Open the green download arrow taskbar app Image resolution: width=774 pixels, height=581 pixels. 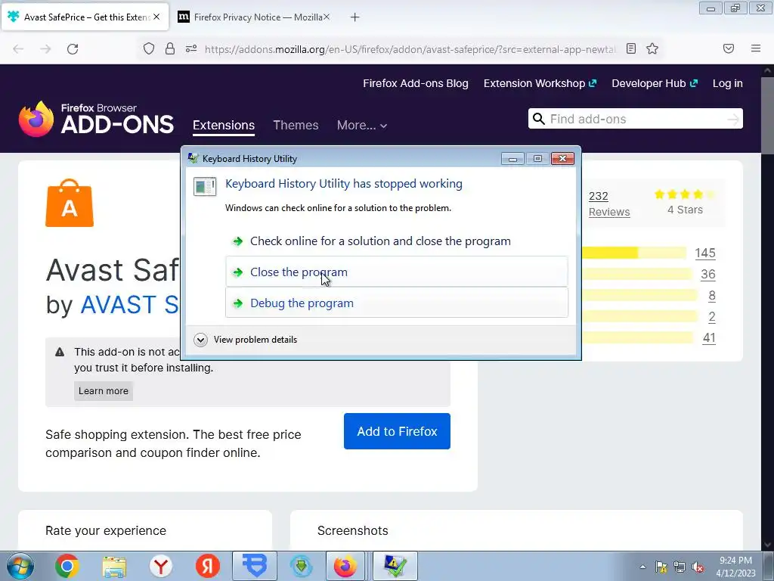[x=301, y=567]
